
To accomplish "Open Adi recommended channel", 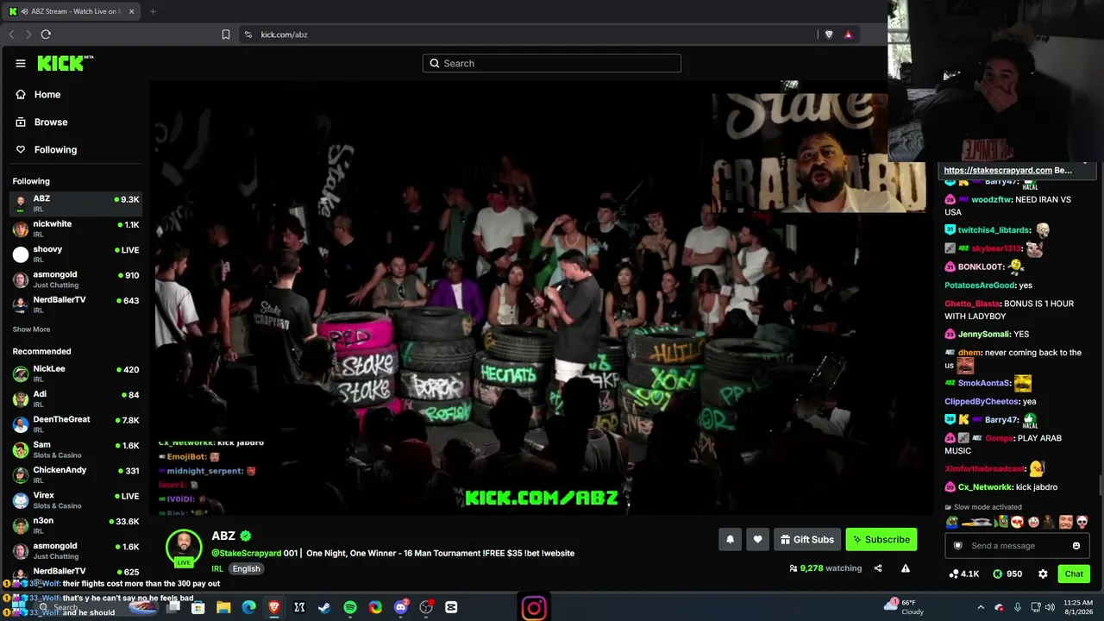I will pyautogui.click(x=76, y=398).
